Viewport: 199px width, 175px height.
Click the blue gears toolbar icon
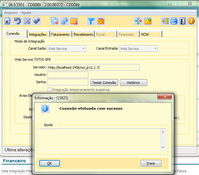point(64,21)
